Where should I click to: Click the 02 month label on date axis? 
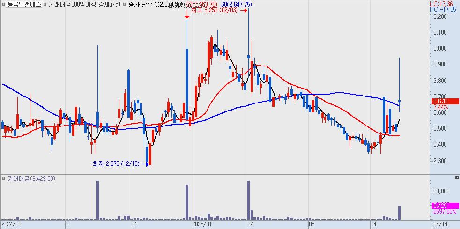(250, 225)
